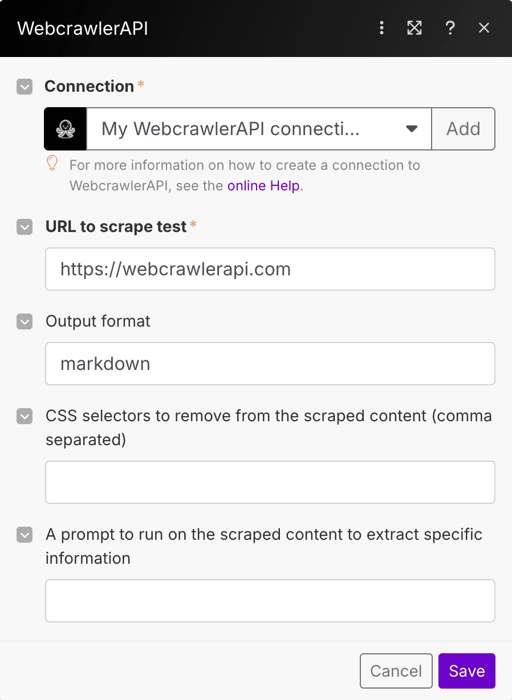The width and height of the screenshot is (512, 700).
Task: Cancel the module configuration
Action: (x=396, y=670)
